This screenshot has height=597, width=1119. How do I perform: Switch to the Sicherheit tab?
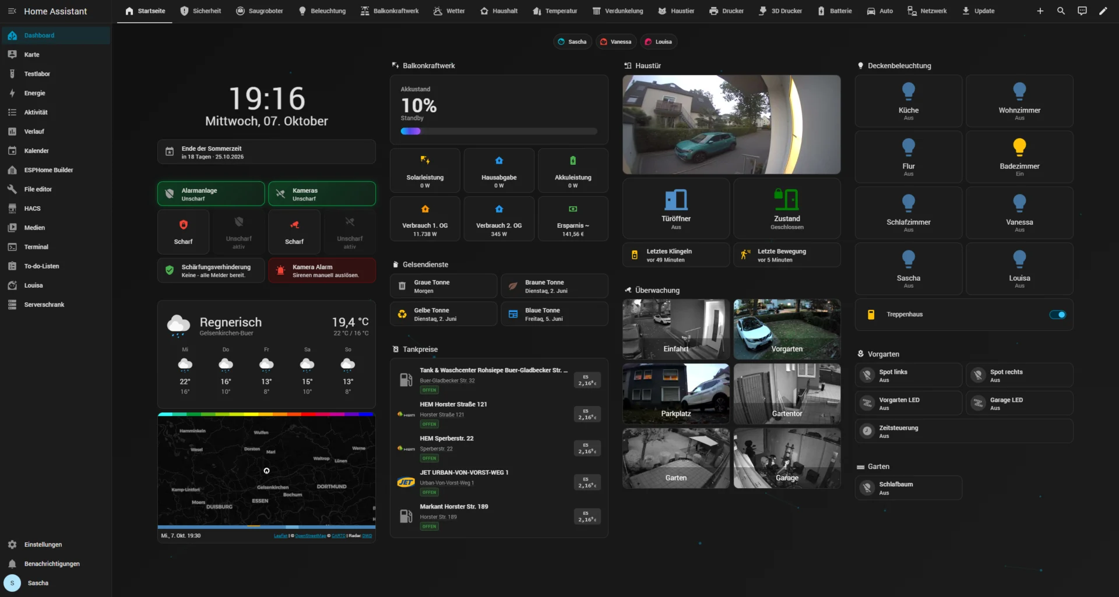click(200, 11)
